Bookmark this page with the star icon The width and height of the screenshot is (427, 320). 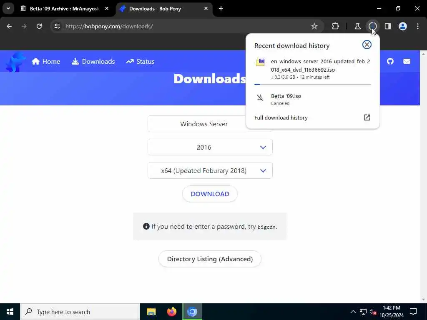tap(314, 26)
